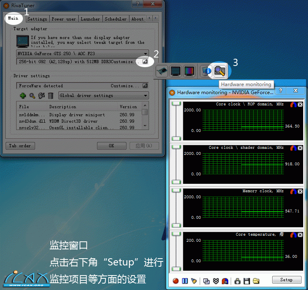This screenshot has width=308, height=290.
Task: Close the Memory clock graph with X
Action: (x=300, y=191)
